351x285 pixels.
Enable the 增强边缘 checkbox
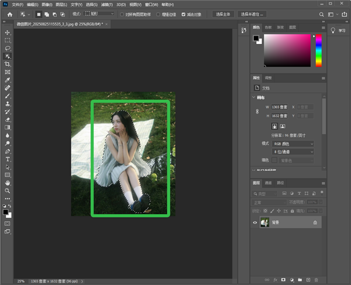click(157, 13)
